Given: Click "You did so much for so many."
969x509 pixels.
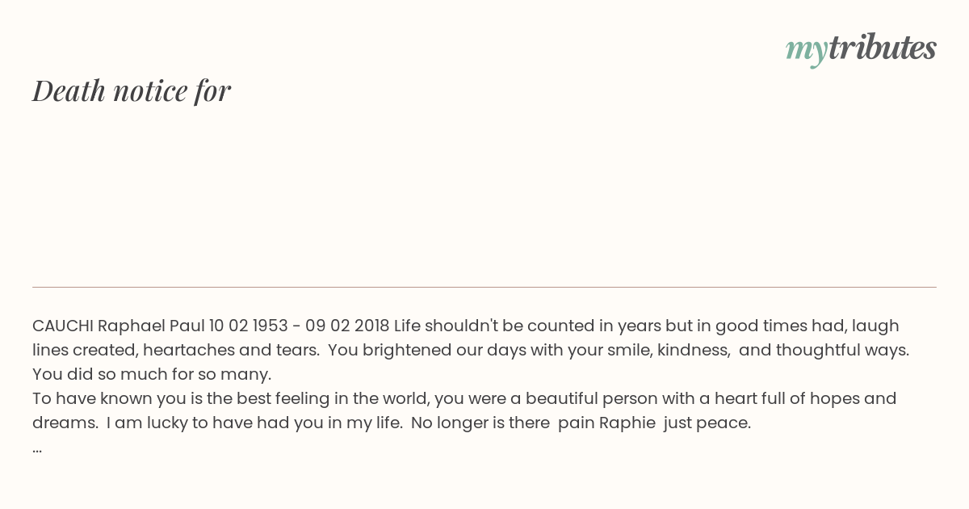Looking at the screenshot, I should 152,374.
